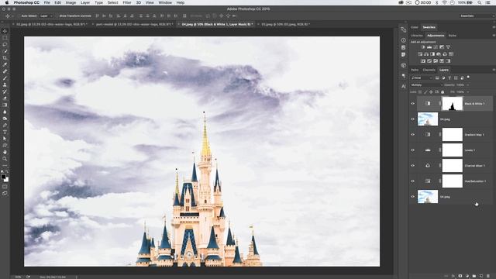Open the Kind layer filter dropdown
Viewport: 496px width, 279px height.
pos(422,77)
